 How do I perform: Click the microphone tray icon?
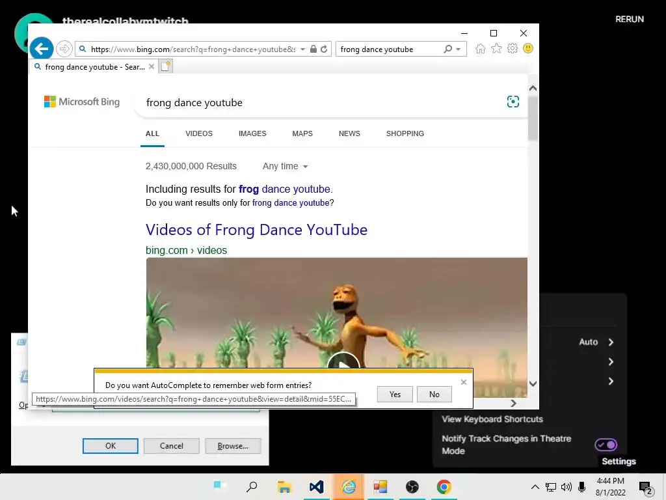[x=582, y=487]
